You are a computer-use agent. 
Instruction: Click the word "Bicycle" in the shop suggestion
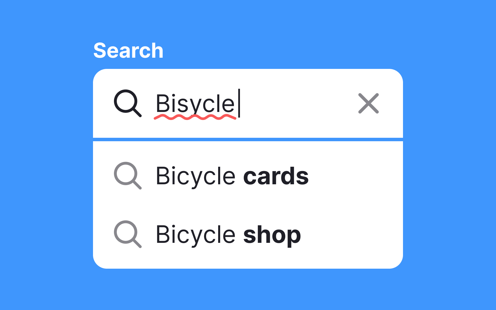pos(195,235)
